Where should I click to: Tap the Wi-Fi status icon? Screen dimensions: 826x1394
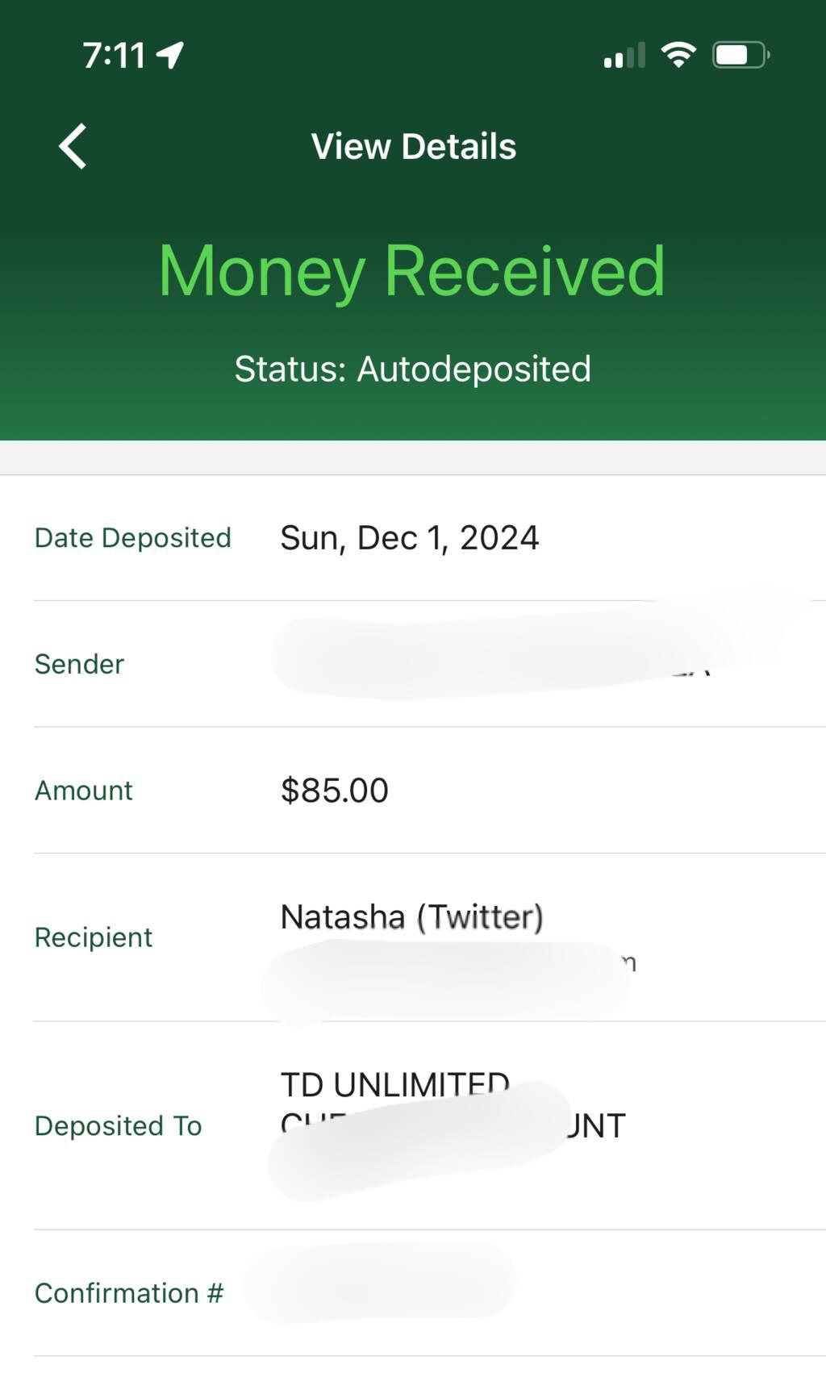(x=678, y=55)
